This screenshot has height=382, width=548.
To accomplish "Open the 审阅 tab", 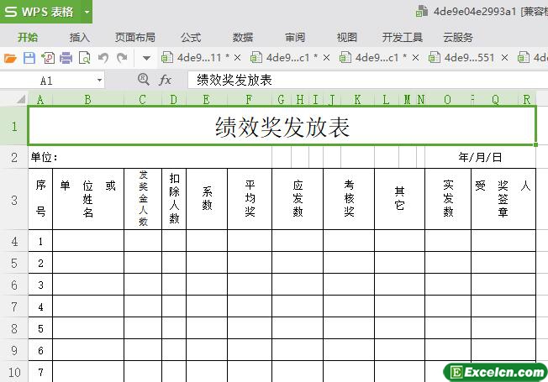I will pyautogui.click(x=295, y=38).
